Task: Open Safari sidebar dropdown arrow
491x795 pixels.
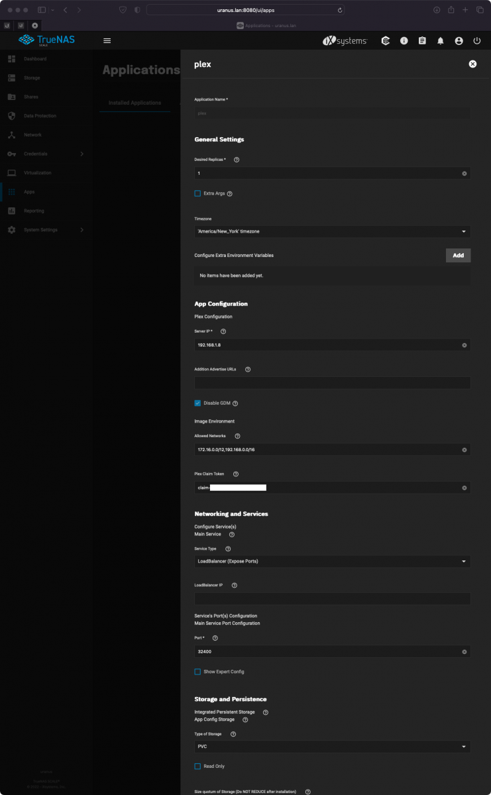Action: point(52,10)
